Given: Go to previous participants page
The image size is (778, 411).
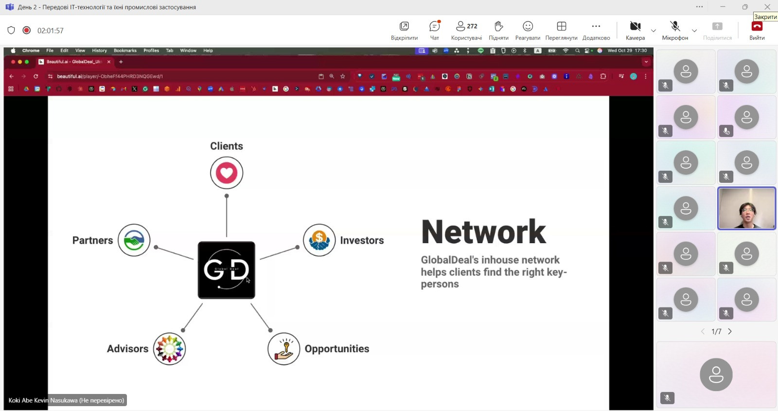Looking at the screenshot, I should pyautogui.click(x=703, y=331).
